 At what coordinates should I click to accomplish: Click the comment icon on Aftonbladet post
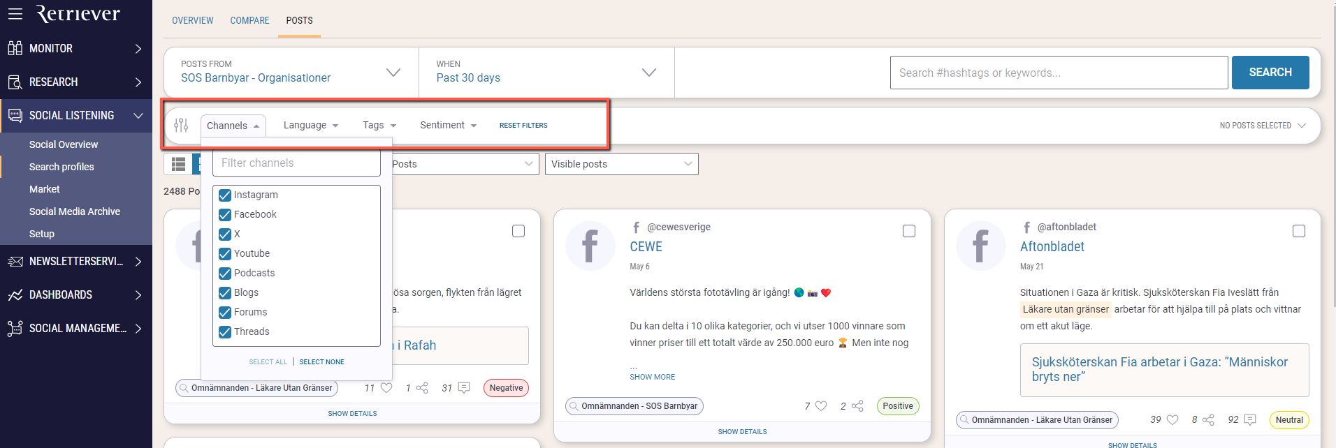click(1250, 419)
